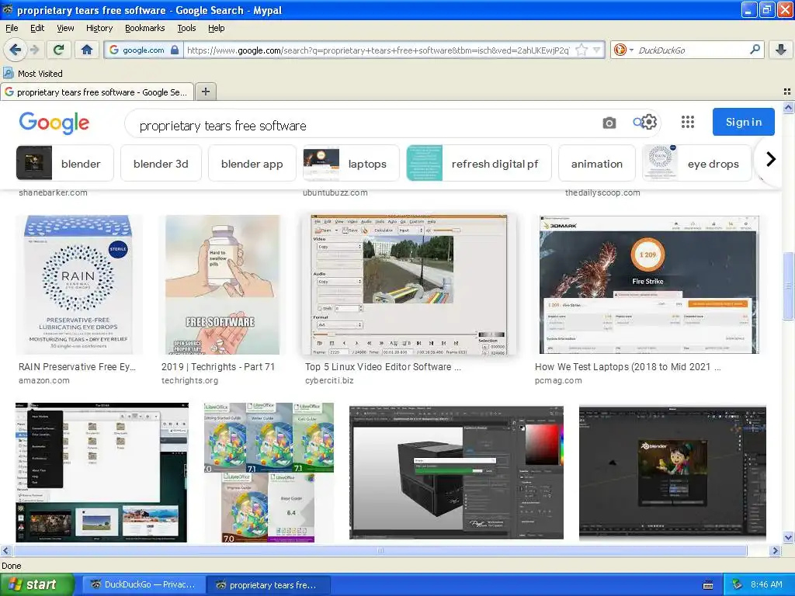
Task: Click the pcmag.com source link
Action: (x=558, y=380)
